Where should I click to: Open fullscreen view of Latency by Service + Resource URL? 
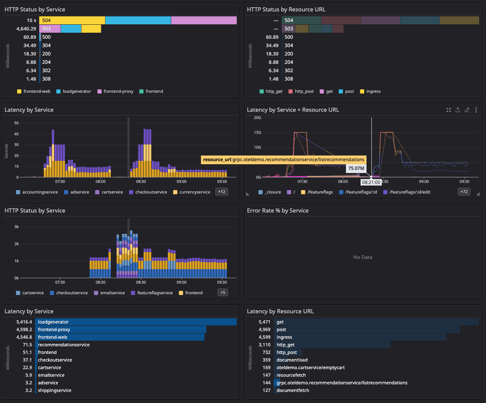[449, 110]
